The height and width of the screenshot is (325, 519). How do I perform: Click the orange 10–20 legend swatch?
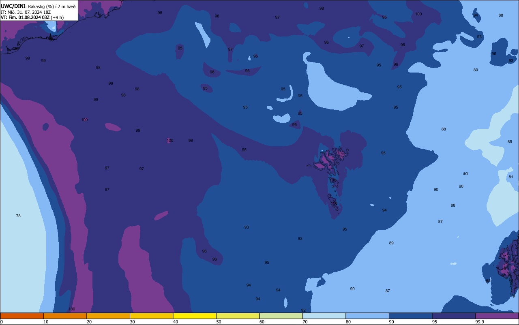(65, 316)
